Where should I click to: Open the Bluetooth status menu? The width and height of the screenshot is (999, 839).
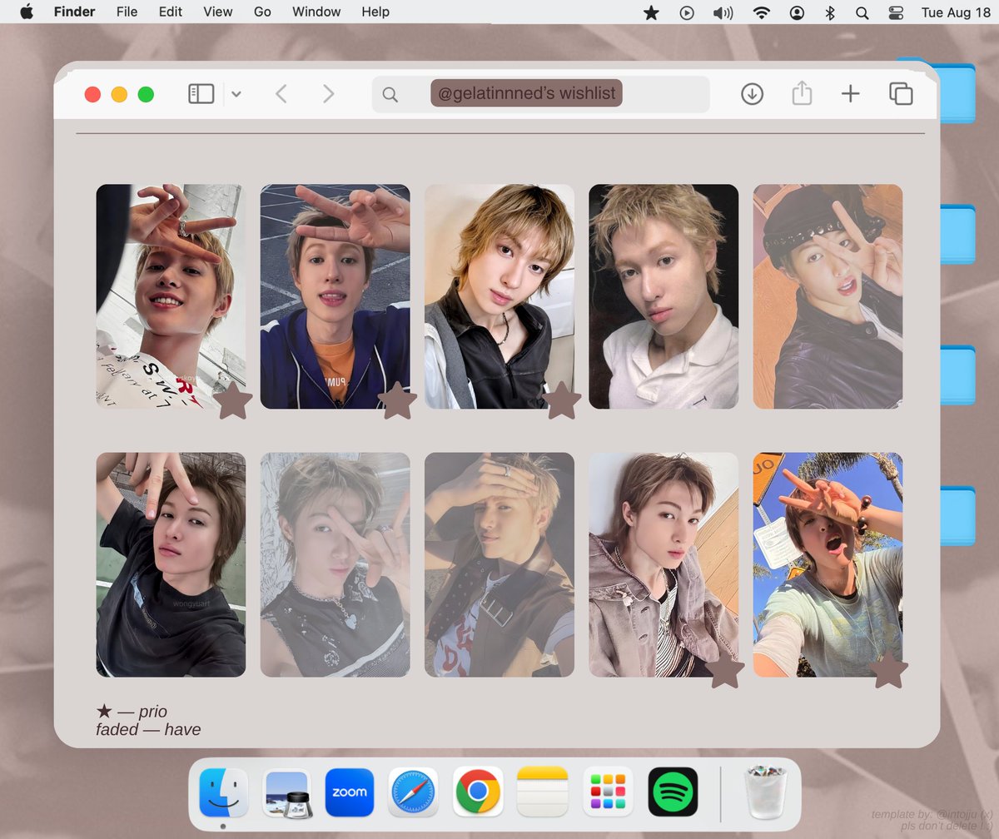click(x=829, y=12)
